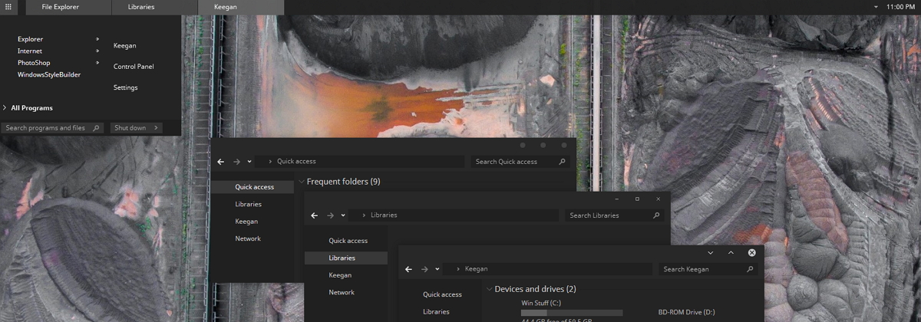The image size is (921, 322).
Task: Click Search Quick access field
Action: [x=520, y=162]
